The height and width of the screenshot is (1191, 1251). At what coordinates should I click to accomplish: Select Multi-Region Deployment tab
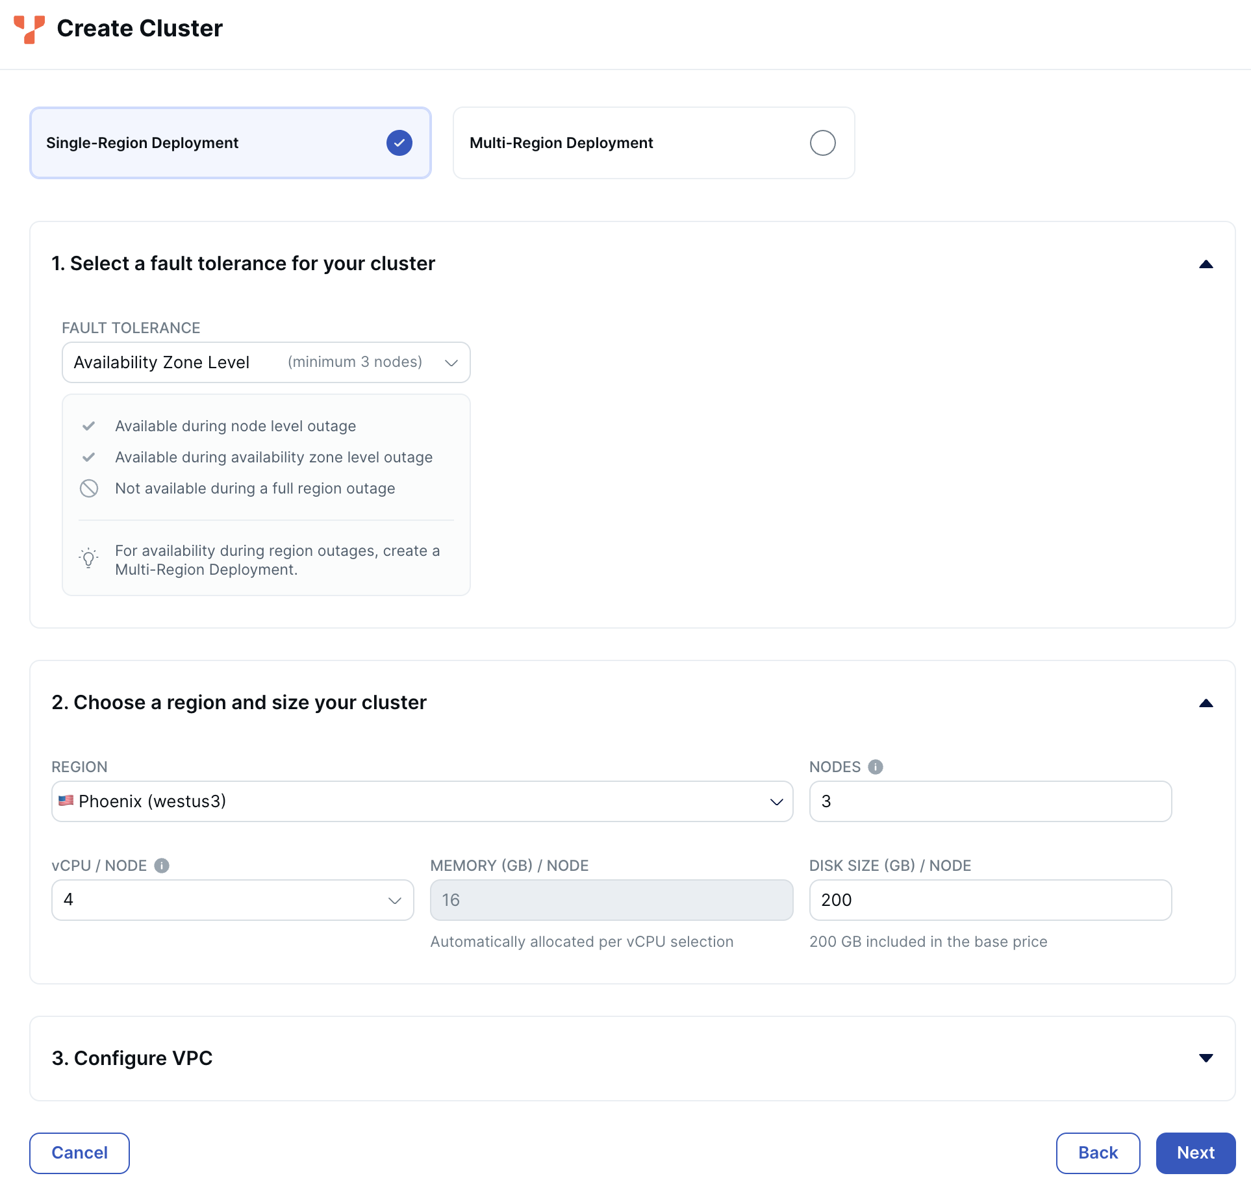point(653,142)
